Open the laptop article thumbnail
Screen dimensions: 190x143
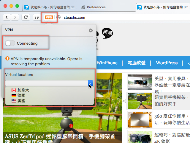click(140, 120)
